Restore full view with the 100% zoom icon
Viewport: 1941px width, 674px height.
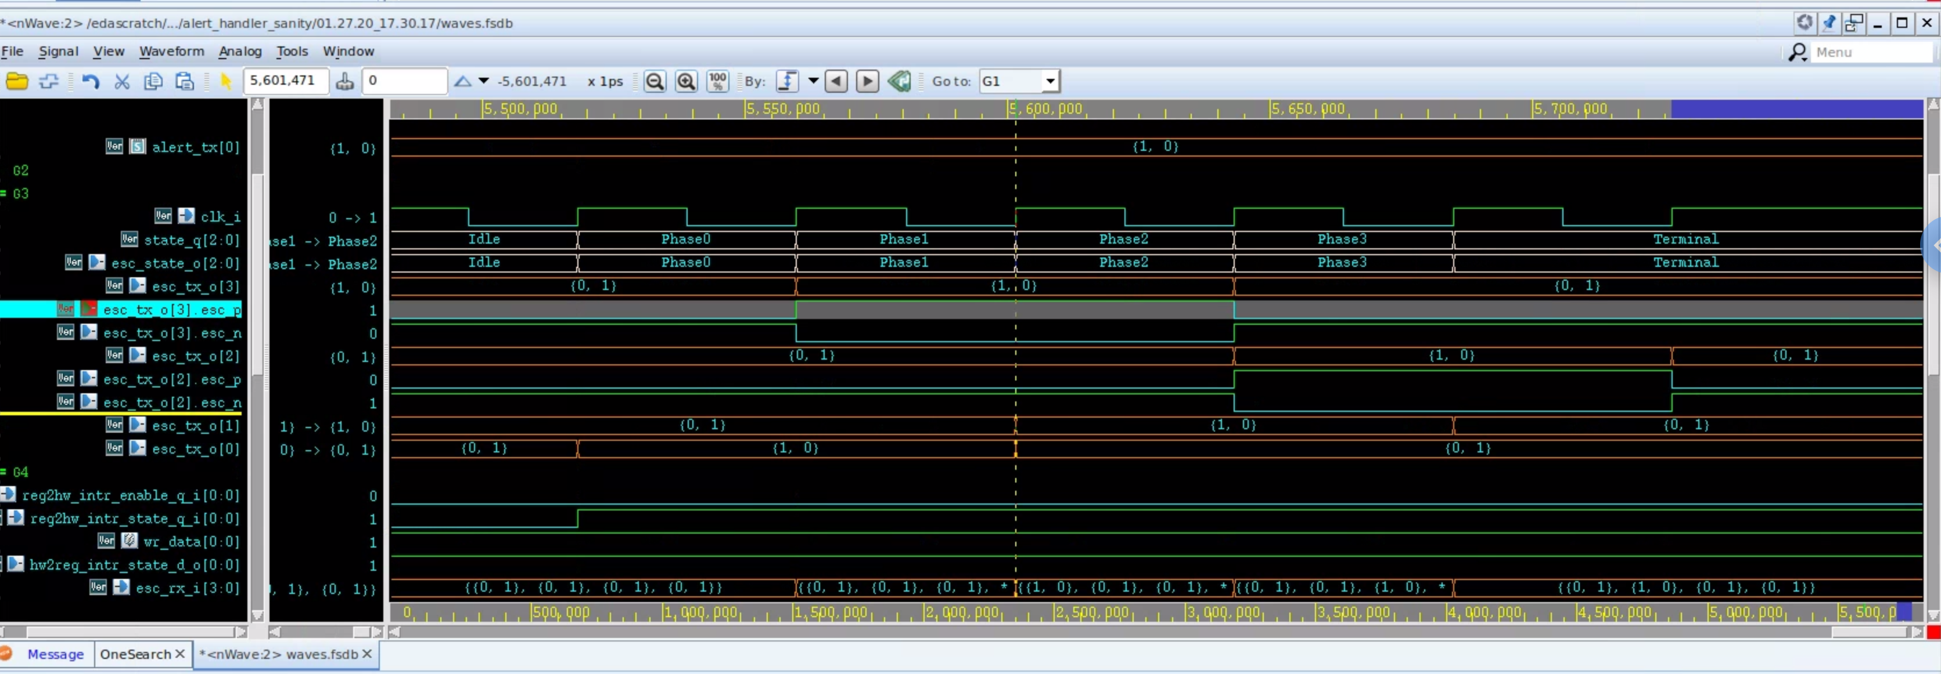717,81
